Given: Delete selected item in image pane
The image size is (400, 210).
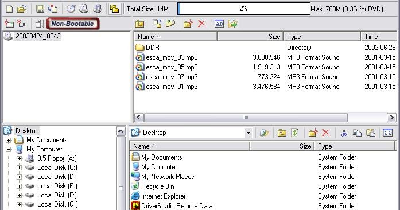Looking at the screenshot, I should click(201, 24).
